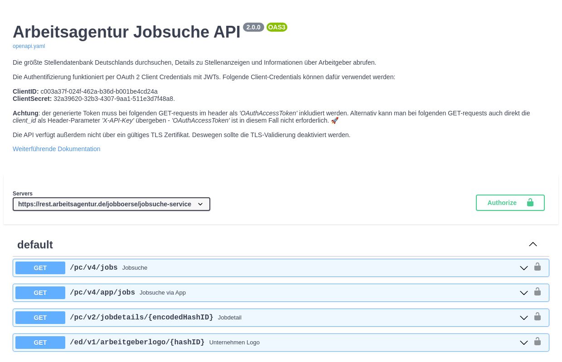Click the ClientID value c003a37f-024f-462a-b36d-b001be4cd24a
This screenshot has width=562, height=362.
99,91
